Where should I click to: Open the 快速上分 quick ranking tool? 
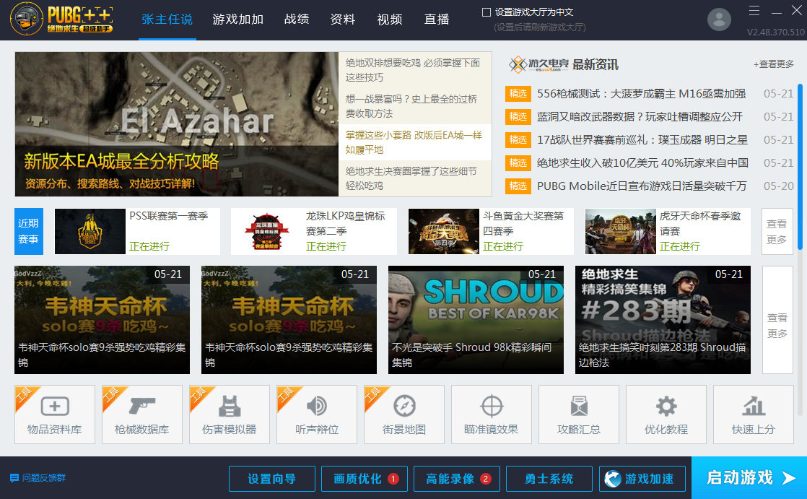click(x=754, y=415)
